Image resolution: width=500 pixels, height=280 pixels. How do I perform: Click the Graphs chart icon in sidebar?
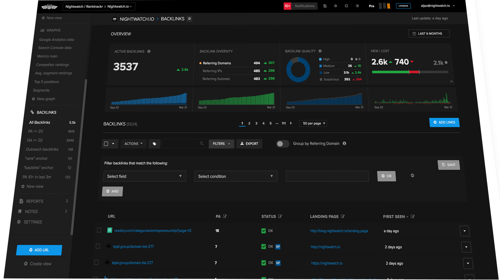pos(42,30)
